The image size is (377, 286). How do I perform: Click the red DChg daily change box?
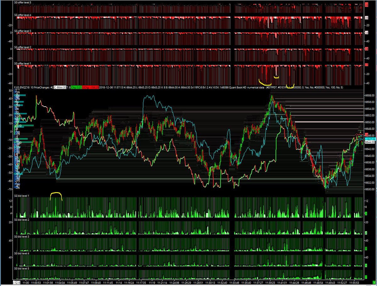pos(90,87)
